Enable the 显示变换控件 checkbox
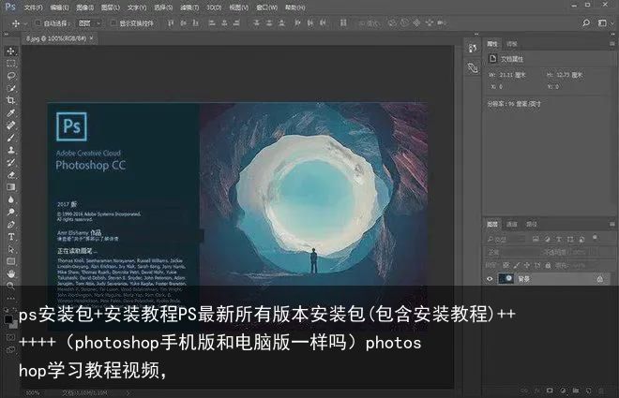 coord(113,23)
